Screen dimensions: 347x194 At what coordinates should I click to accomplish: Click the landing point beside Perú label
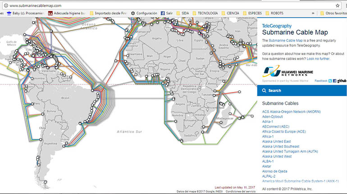coord(32,104)
